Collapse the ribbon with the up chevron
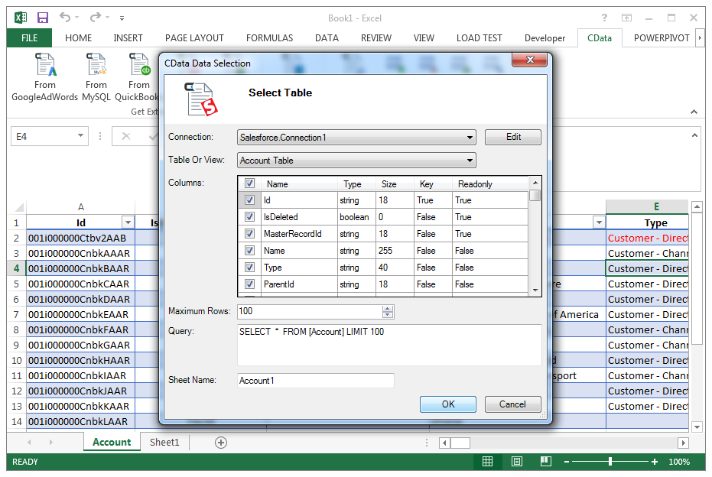Image resolution: width=712 pixels, height=477 pixels. pyautogui.click(x=694, y=112)
